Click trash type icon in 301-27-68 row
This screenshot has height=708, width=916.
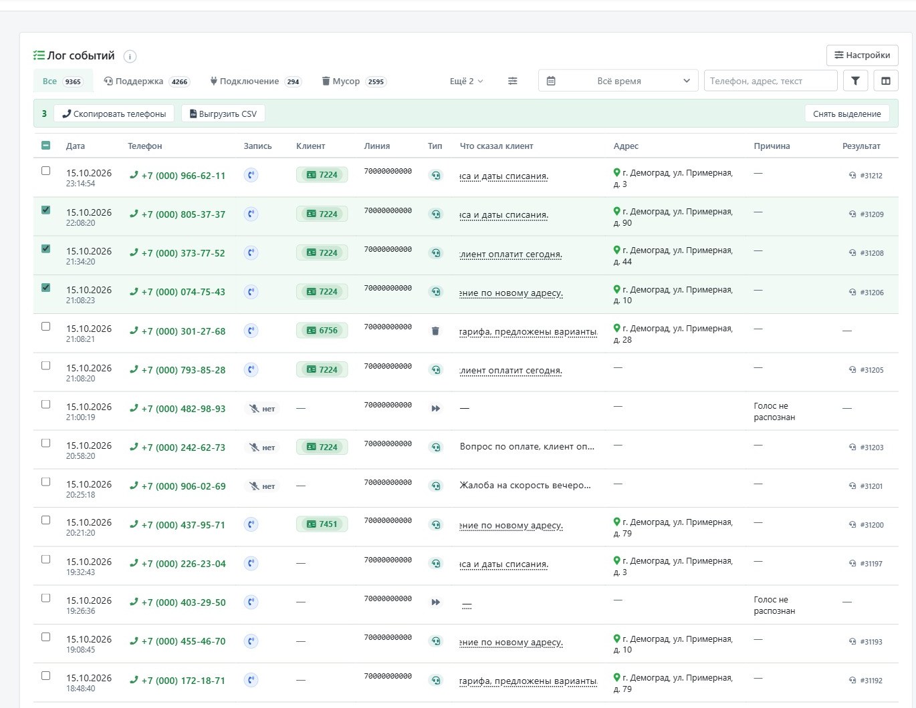tap(435, 331)
